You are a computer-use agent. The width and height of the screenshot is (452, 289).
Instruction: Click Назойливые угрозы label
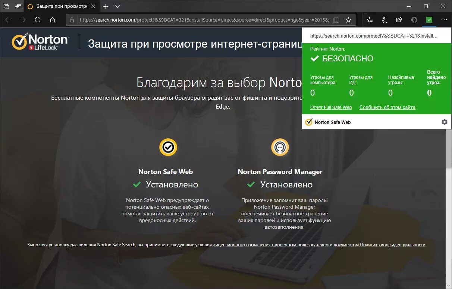[x=401, y=80]
